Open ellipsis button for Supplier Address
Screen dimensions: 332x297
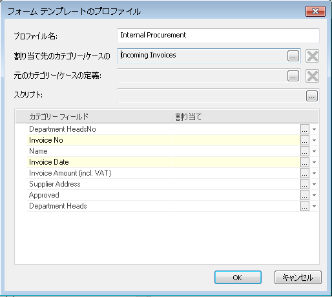pos(305,184)
